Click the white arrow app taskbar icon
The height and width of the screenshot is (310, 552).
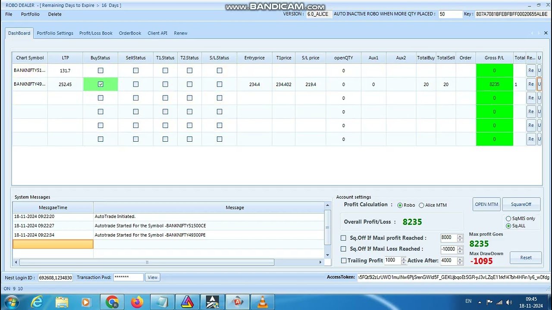212,302
